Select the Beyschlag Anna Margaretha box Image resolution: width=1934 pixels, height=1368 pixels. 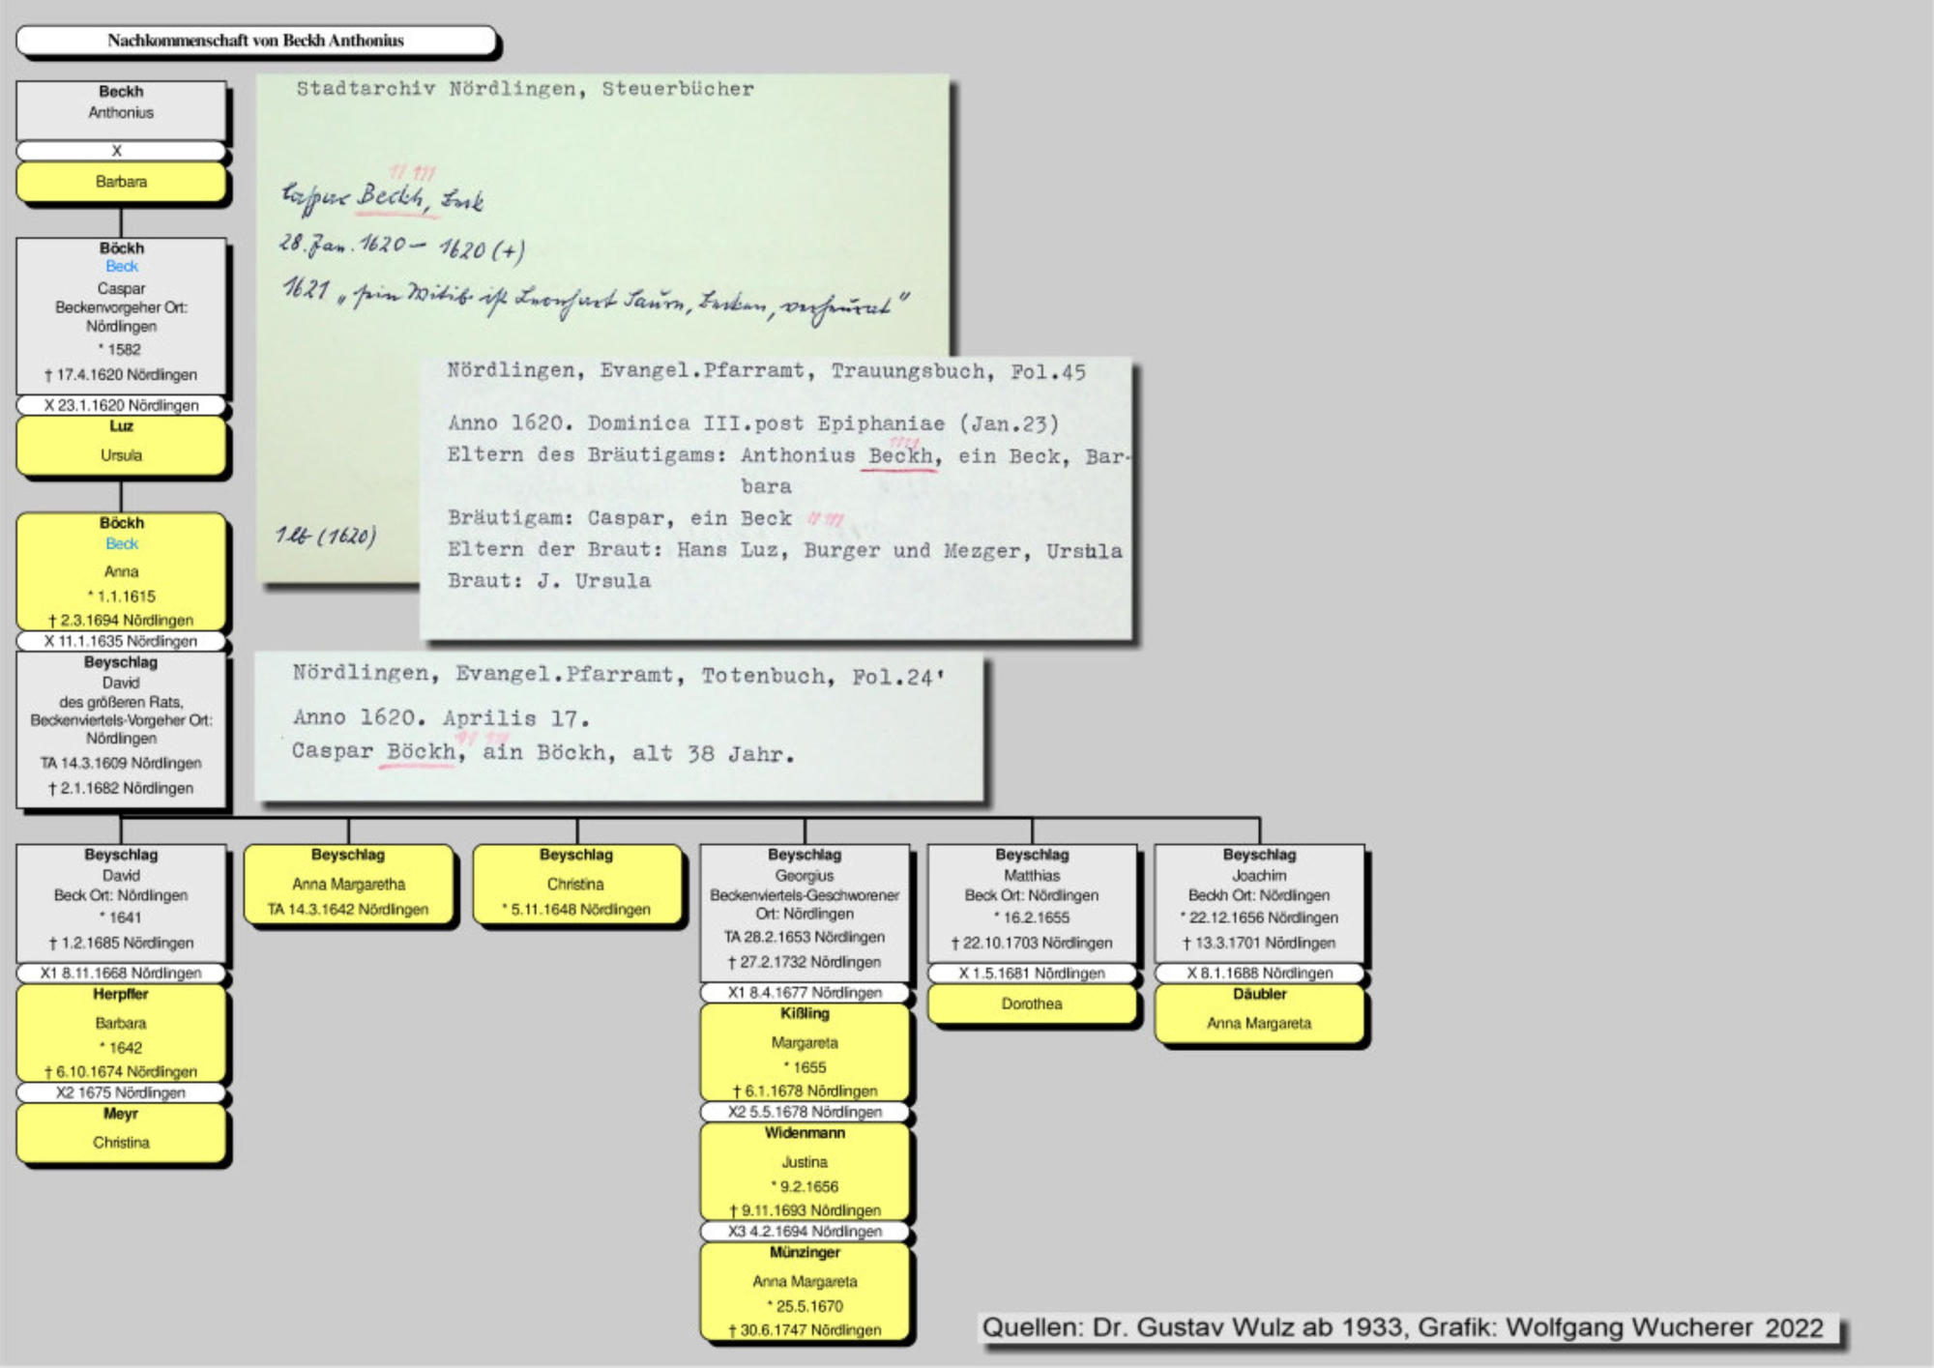coord(348,885)
